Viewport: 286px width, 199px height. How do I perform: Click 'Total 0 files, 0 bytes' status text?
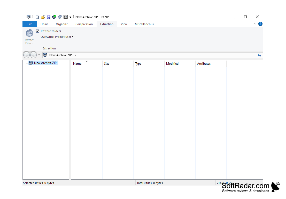click(150, 183)
